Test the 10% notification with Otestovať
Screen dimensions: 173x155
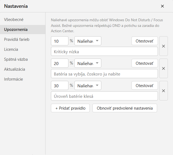(144, 41)
